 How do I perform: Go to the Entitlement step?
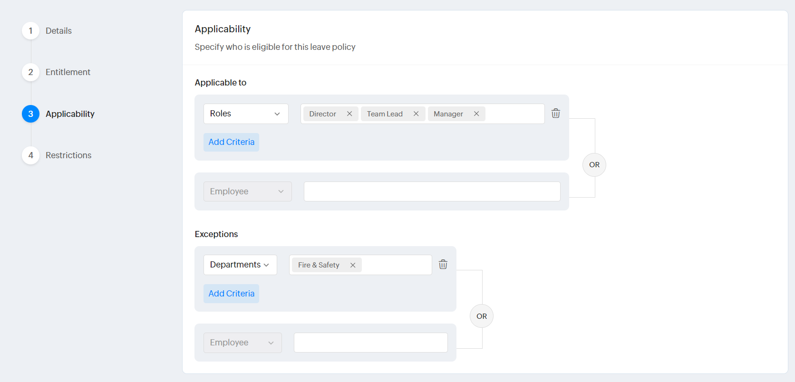tap(68, 72)
